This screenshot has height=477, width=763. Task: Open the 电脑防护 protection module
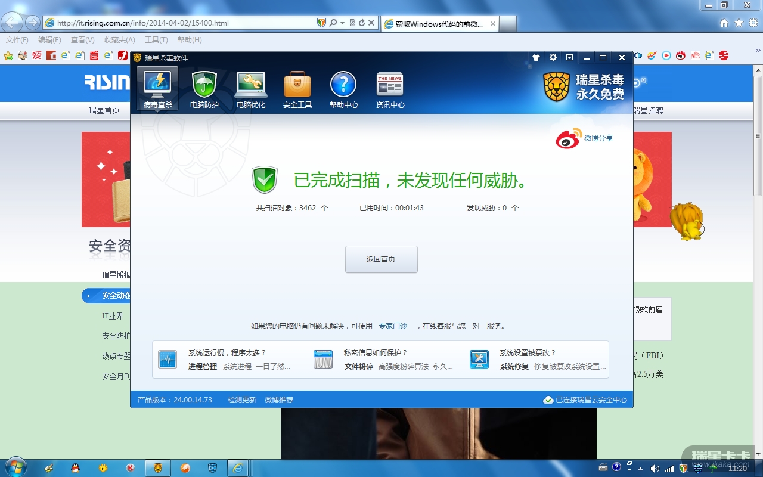tap(204, 89)
